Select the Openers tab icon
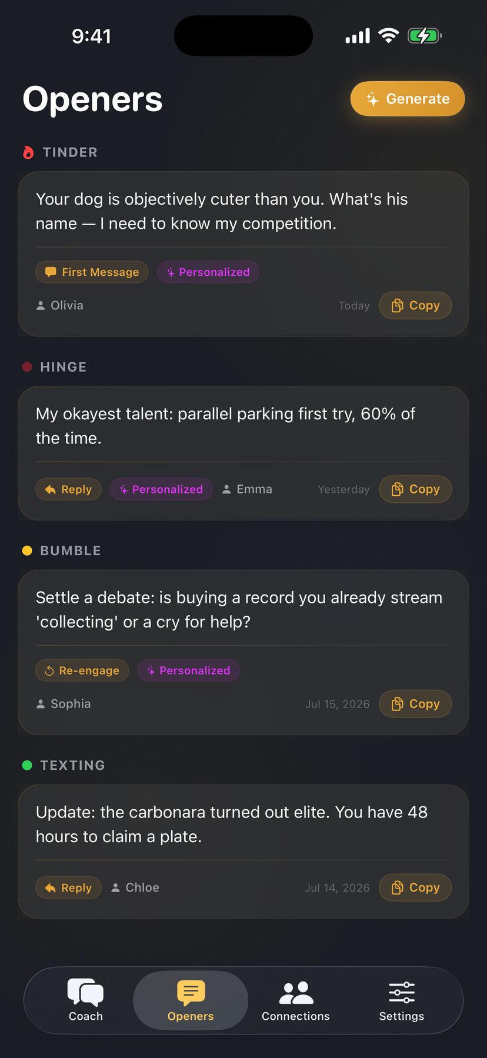487x1058 pixels. point(191,992)
